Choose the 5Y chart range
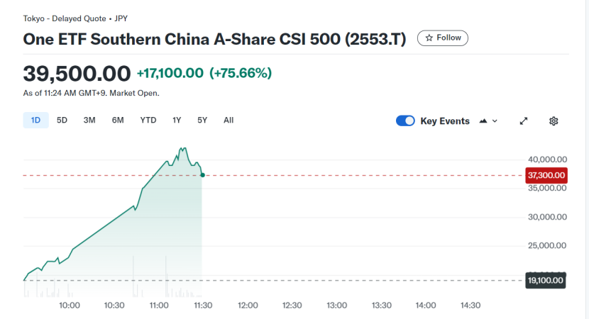The width and height of the screenshot is (589, 319). (x=202, y=120)
